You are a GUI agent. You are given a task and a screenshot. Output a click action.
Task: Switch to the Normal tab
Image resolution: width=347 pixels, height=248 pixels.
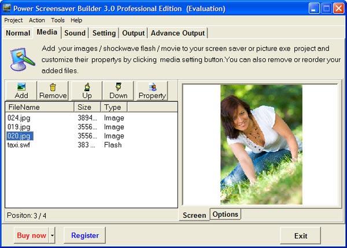(18, 33)
